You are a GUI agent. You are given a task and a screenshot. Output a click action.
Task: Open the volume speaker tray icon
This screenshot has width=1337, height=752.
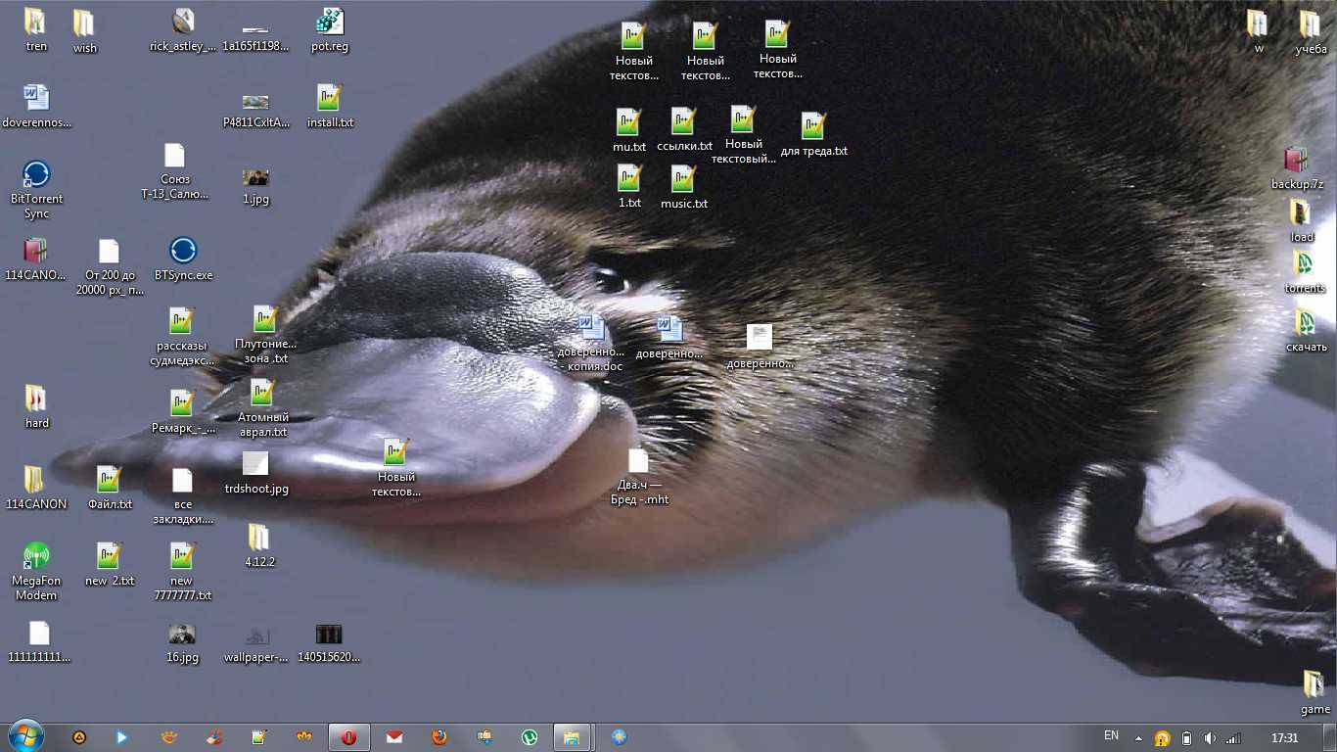click(1210, 738)
